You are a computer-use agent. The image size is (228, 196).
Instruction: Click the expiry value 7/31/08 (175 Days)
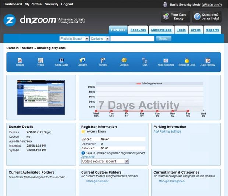tap(39, 132)
